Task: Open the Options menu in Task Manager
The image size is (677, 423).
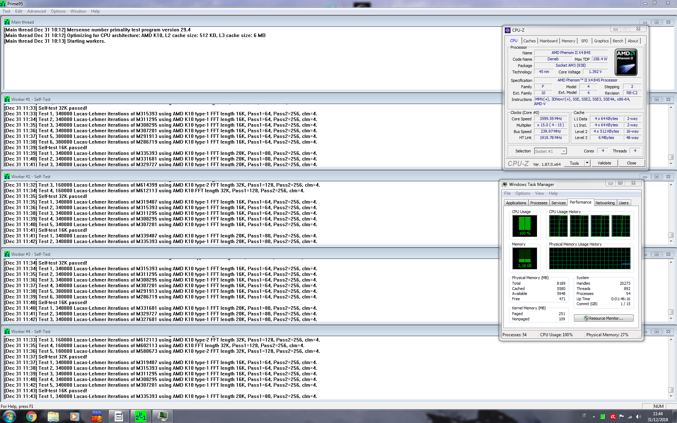Action: pyautogui.click(x=522, y=193)
